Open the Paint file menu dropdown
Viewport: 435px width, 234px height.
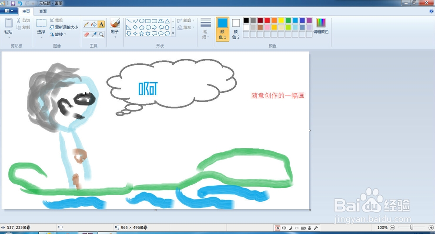click(8, 11)
